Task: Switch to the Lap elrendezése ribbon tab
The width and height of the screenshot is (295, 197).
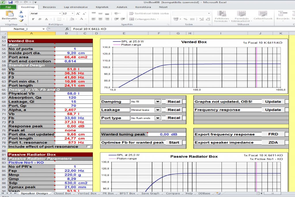Action: [76, 7]
